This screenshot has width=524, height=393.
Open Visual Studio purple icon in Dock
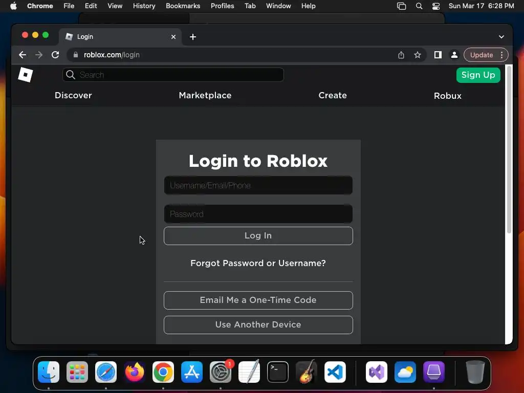point(377,372)
